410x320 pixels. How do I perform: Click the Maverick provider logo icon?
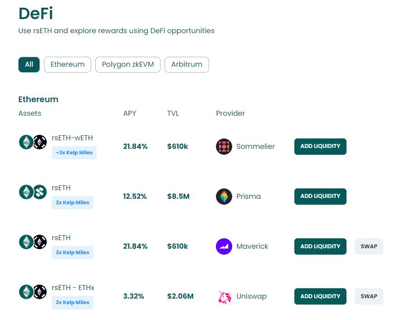[x=224, y=246]
